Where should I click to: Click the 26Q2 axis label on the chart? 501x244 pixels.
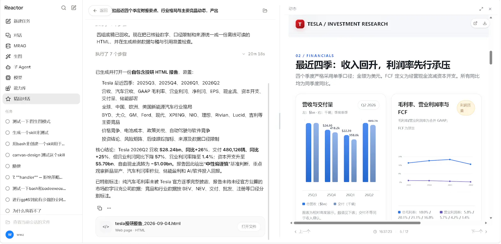(x=369, y=195)
